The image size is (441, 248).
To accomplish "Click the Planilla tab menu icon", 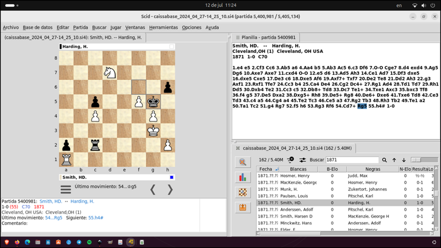I will [238, 37].
